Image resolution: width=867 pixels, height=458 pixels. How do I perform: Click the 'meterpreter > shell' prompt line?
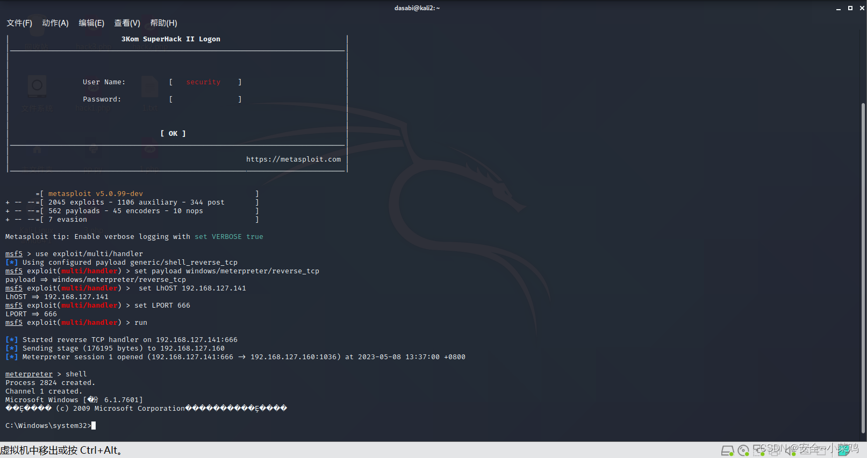(x=46, y=374)
